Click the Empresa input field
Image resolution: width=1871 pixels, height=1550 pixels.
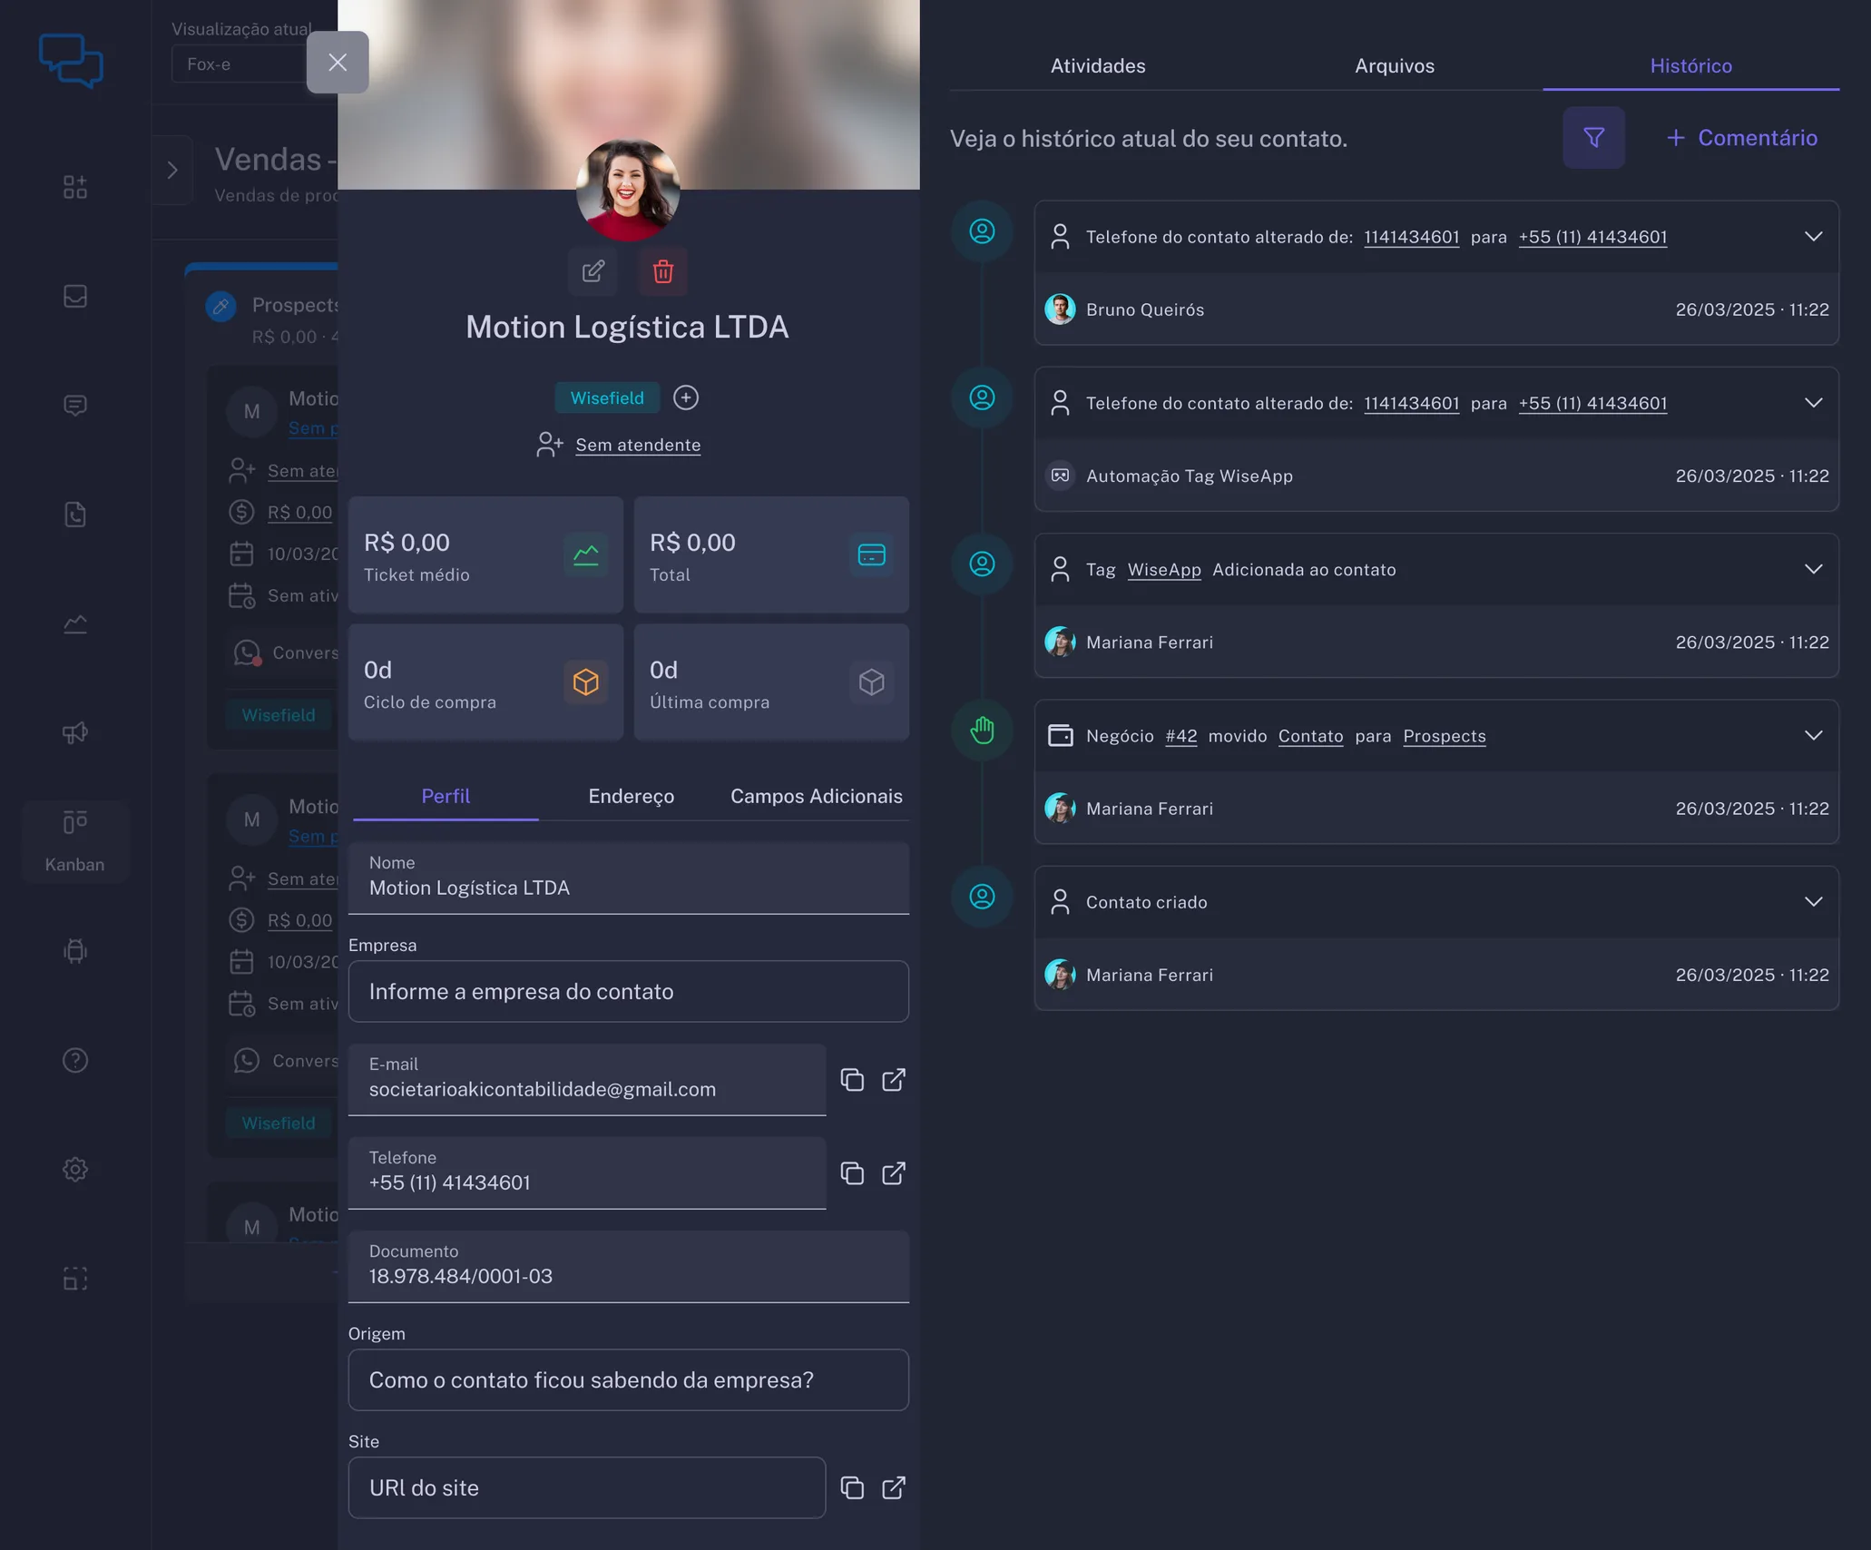[x=629, y=991]
